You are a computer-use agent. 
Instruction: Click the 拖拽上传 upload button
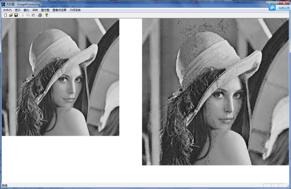coord(284,8)
